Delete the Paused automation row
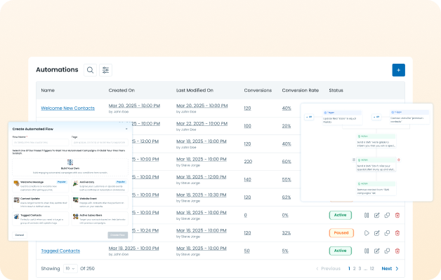 click(397, 232)
